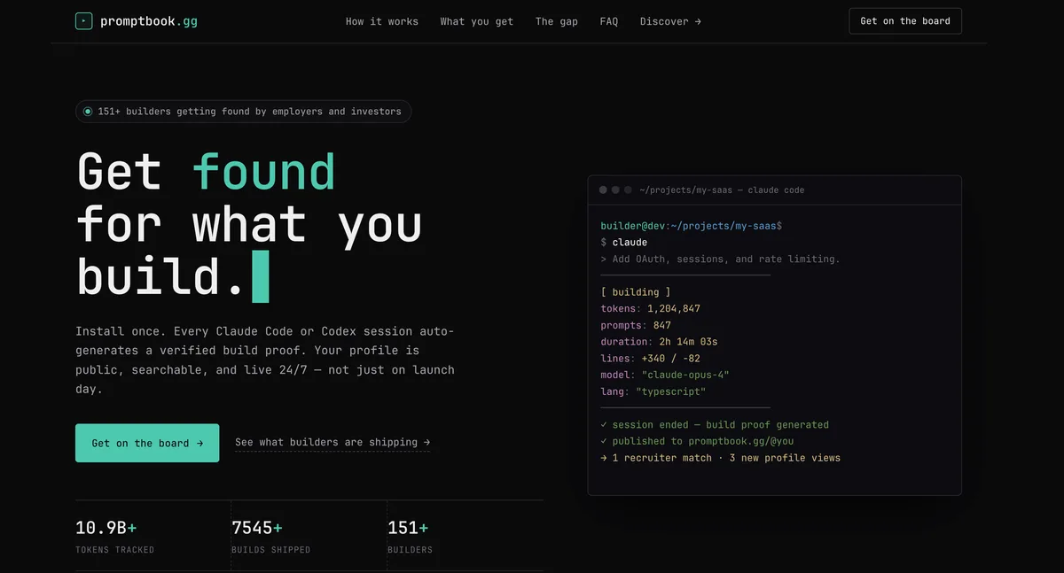Open the Discover nav link
Screen dimensions: 1064x573
pyautogui.click(x=670, y=21)
